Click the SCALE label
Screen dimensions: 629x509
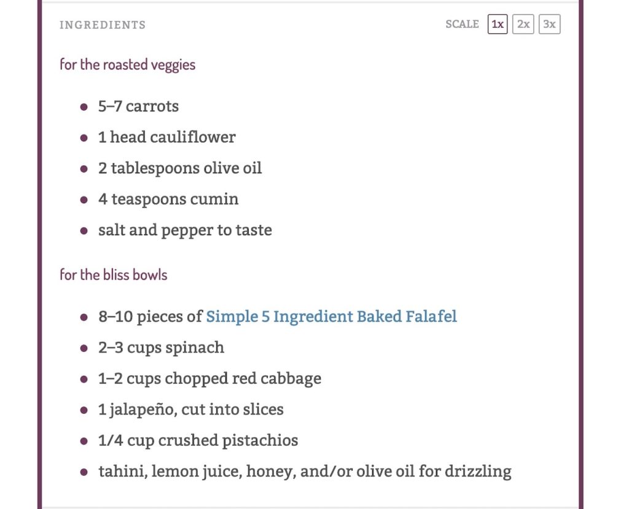pyautogui.click(x=462, y=25)
